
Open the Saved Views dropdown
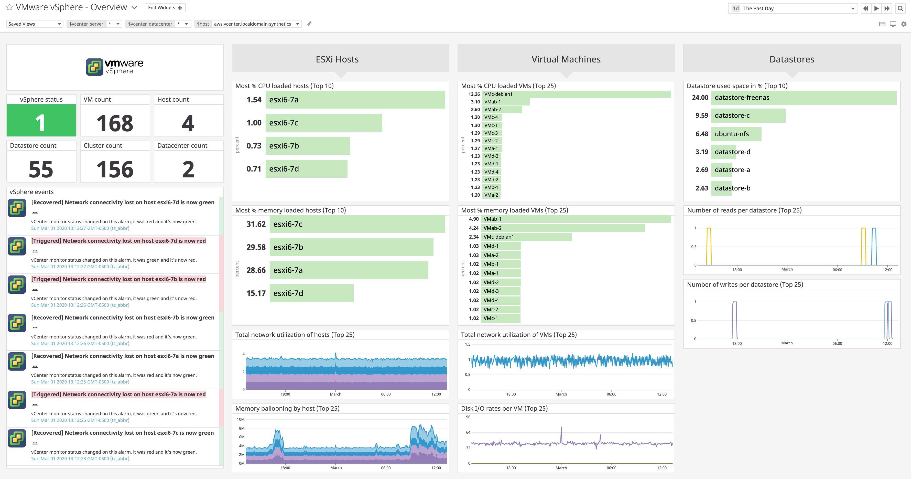pyautogui.click(x=34, y=24)
